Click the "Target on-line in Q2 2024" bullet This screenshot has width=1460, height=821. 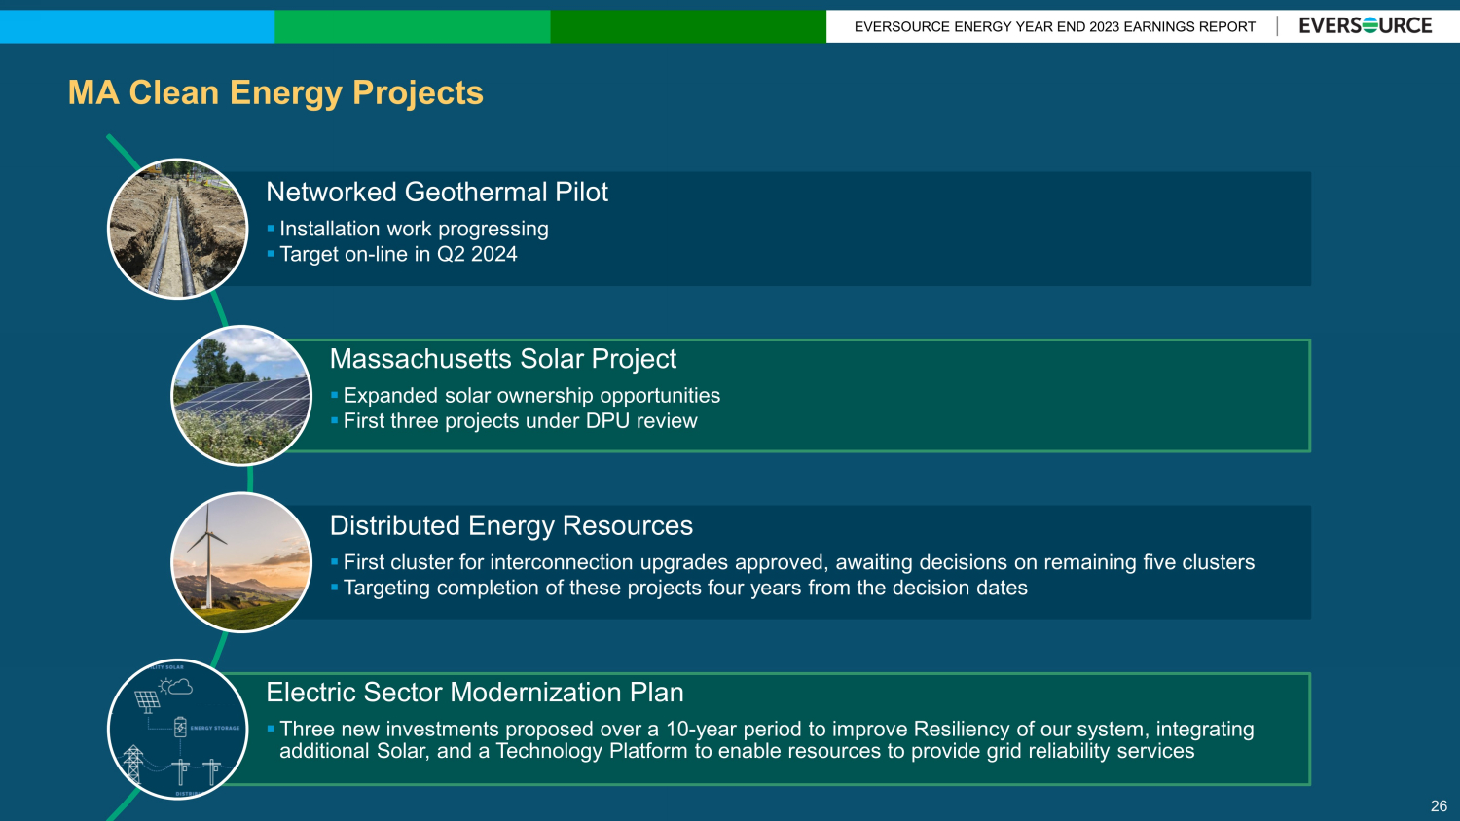[398, 255]
